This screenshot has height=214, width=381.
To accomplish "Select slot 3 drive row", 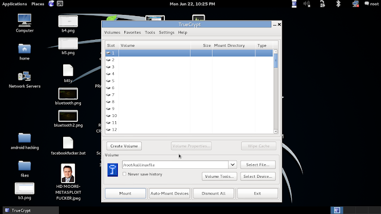I will click(x=189, y=67).
